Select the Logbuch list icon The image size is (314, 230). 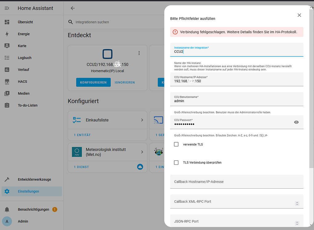click(x=7, y=58)
